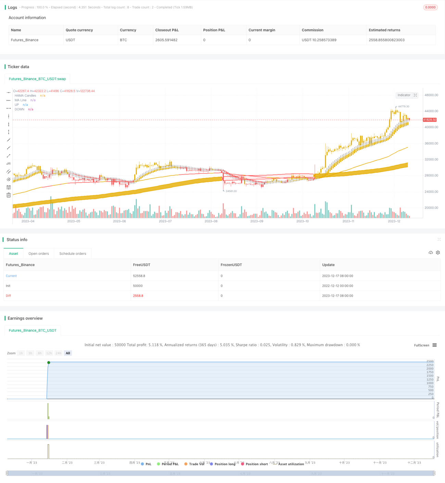Screen dimensions: 445x483
Task: Open the Futures_Binance_BTC_USDT:swap ticker tab
Action: click(x=37, y=79)
